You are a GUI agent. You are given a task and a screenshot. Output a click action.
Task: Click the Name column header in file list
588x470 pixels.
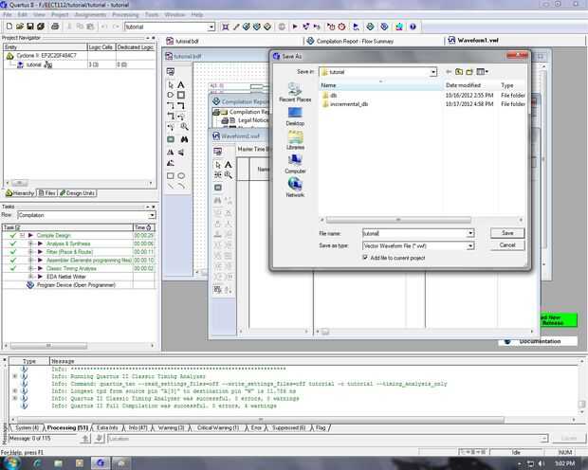pyautogui.click(x=380, y=85)
